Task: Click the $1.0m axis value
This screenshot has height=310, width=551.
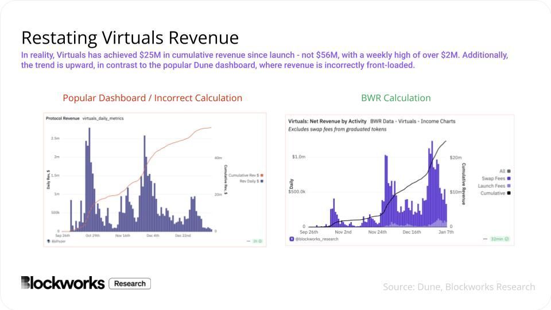Action: point(298,157)
